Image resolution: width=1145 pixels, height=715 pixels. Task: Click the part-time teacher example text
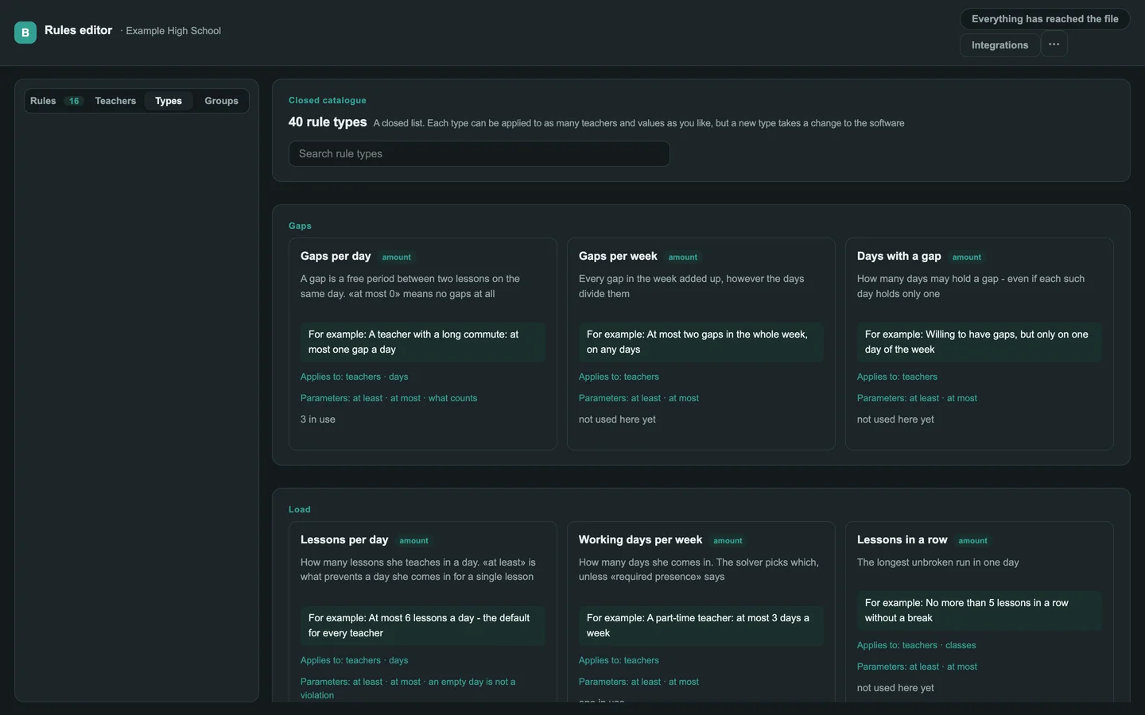pyautogui.click(x=701, y=625)
